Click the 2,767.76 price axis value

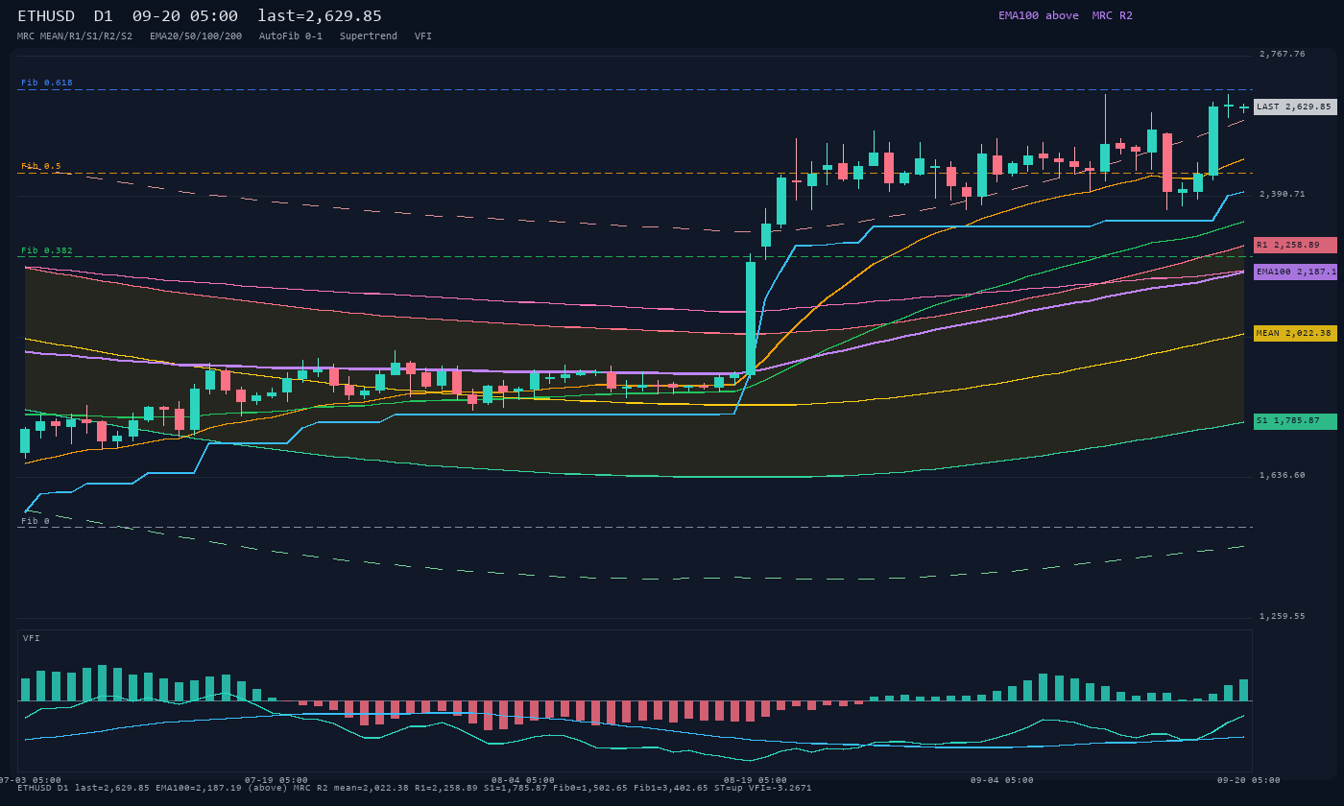(1283, 54)
